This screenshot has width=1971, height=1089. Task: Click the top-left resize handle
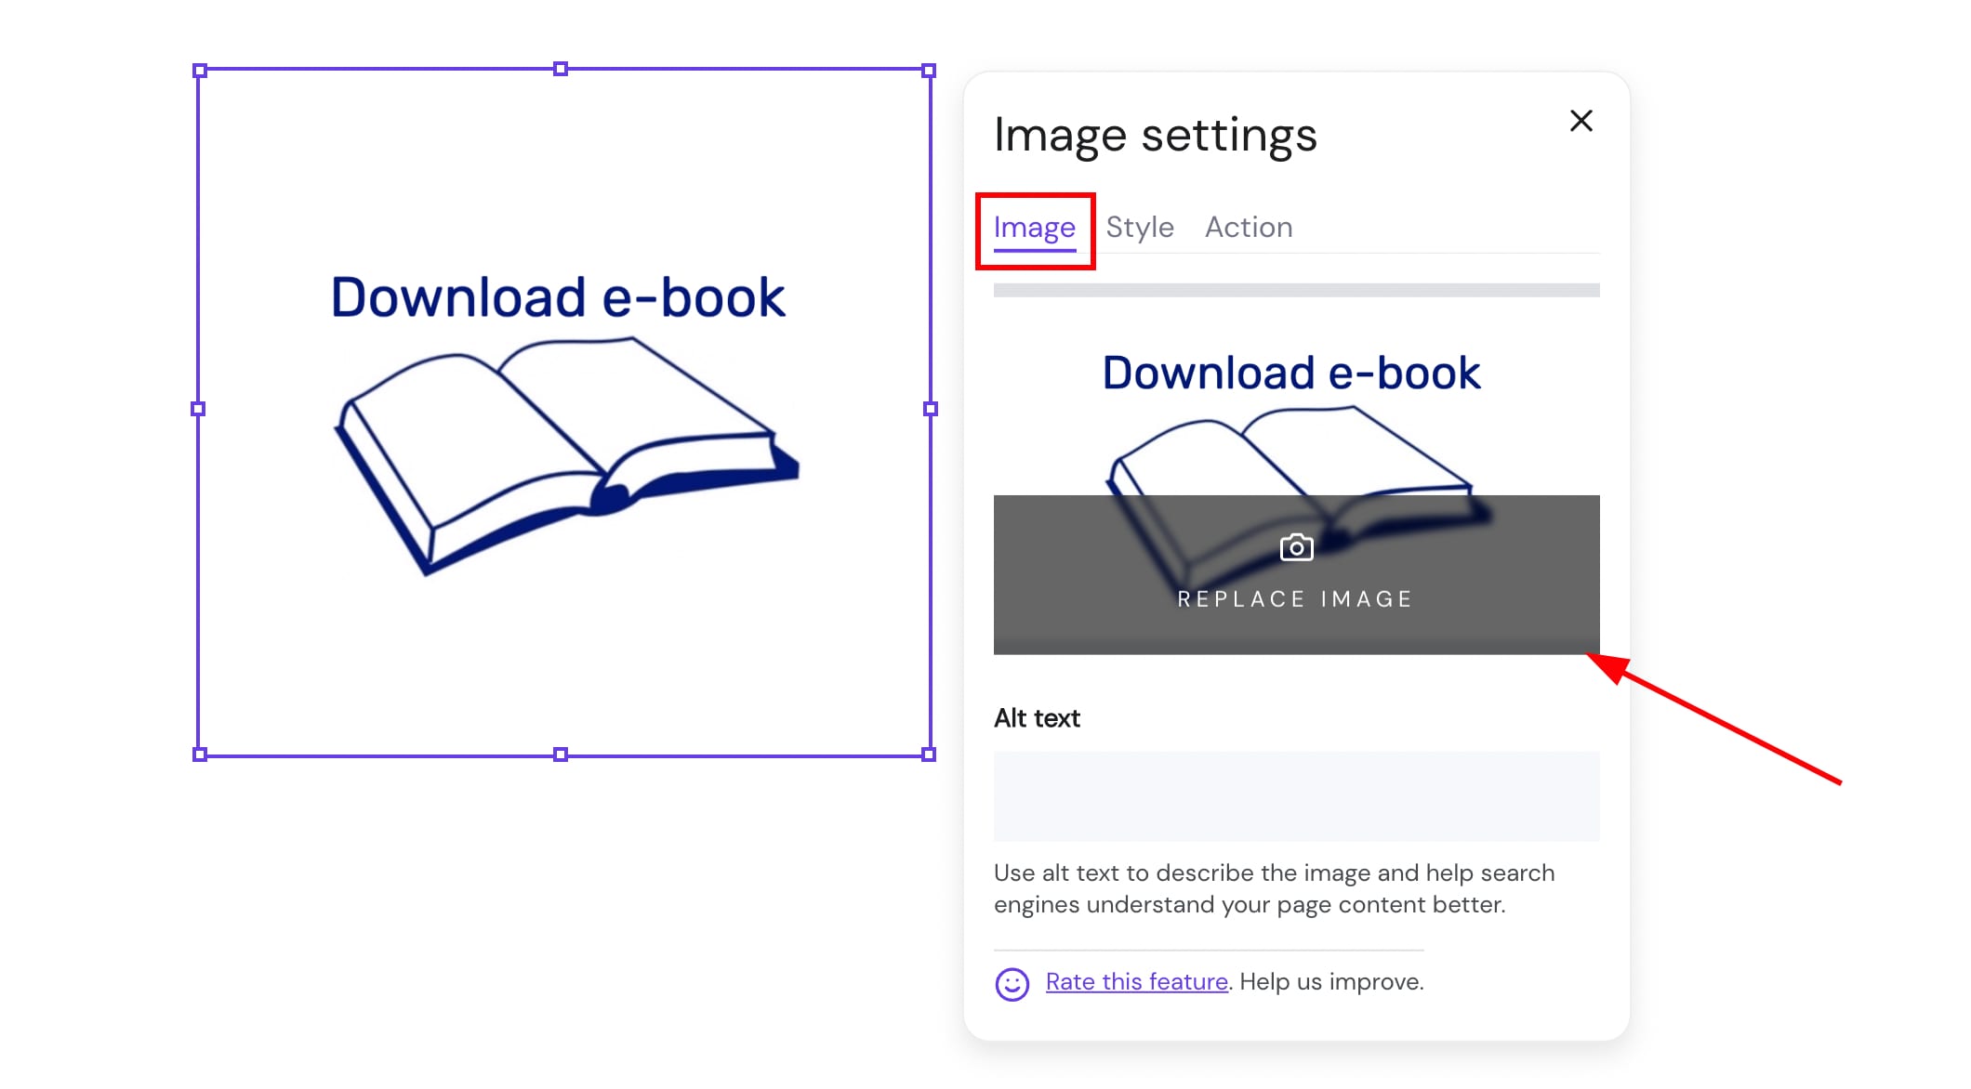click(x=199, y=71)
